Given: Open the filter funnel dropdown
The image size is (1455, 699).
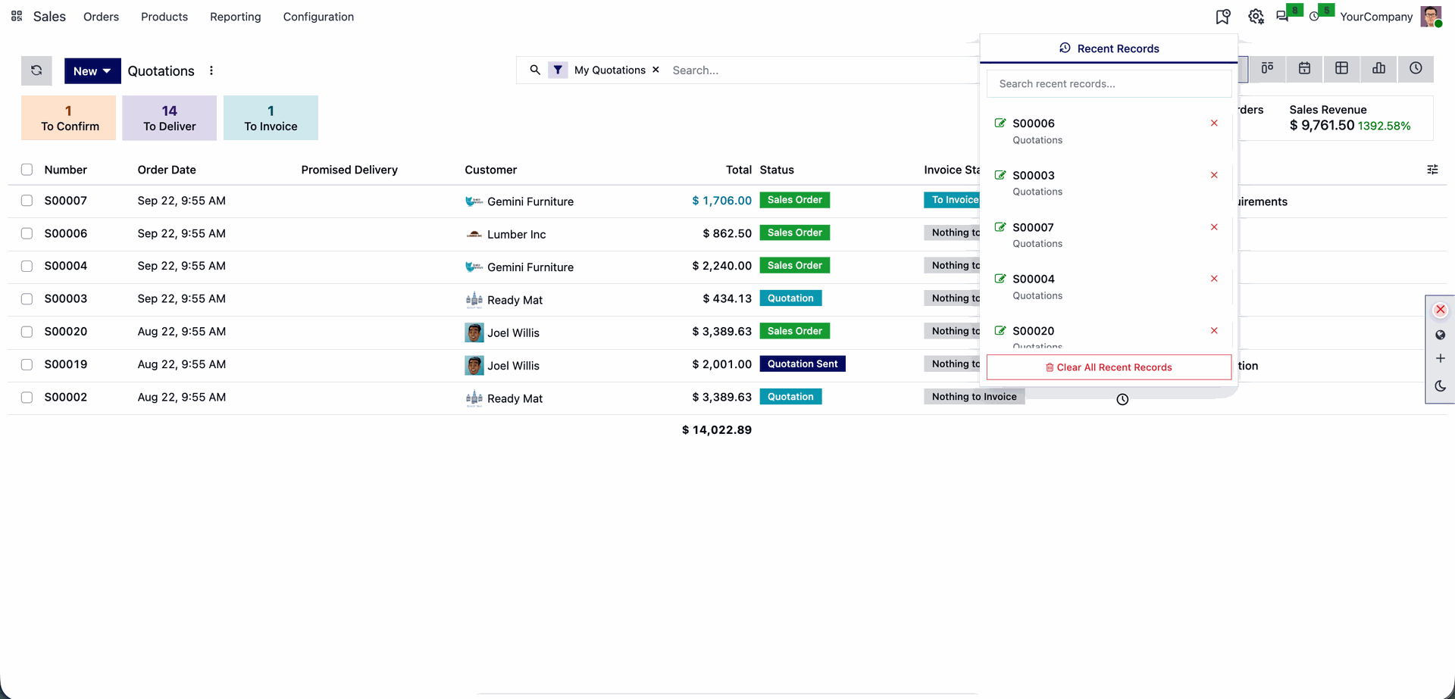Looking at the screenshot, I should coord(558,70).
